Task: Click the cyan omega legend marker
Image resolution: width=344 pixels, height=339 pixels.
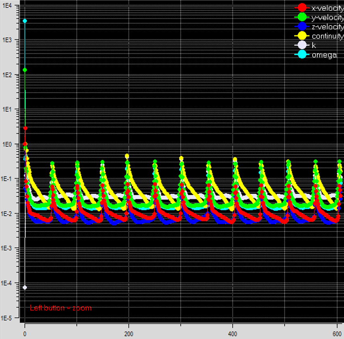Action: pos(301,55)
